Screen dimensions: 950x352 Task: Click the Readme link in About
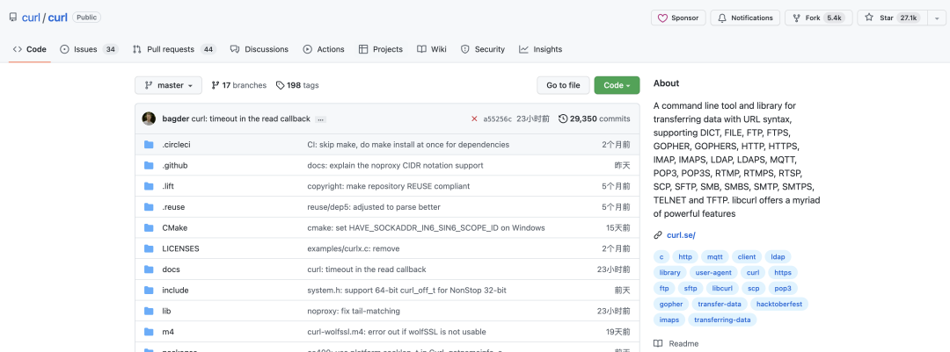pos(683,343)
